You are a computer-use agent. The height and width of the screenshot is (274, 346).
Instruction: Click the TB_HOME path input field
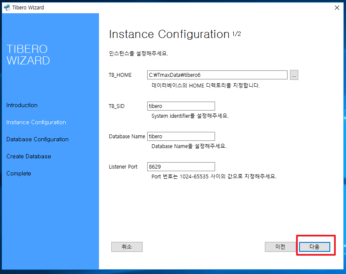click(217, 75)
